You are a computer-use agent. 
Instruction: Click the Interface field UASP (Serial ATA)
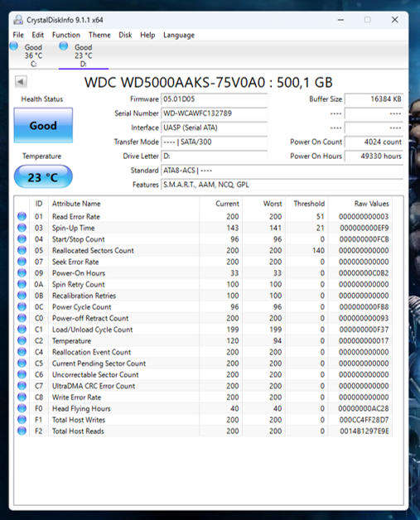pos(214,128)
